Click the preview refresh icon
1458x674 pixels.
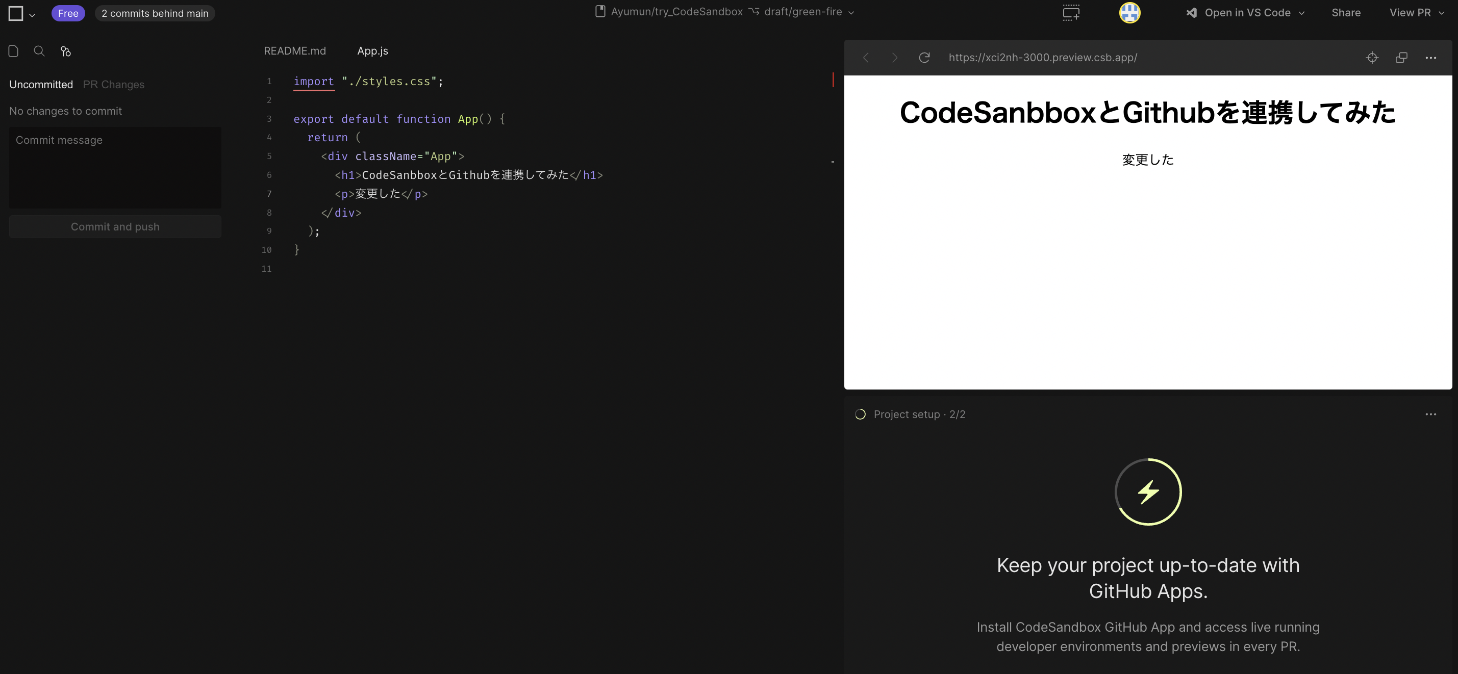pyautogui.click(x=924, y=58)
